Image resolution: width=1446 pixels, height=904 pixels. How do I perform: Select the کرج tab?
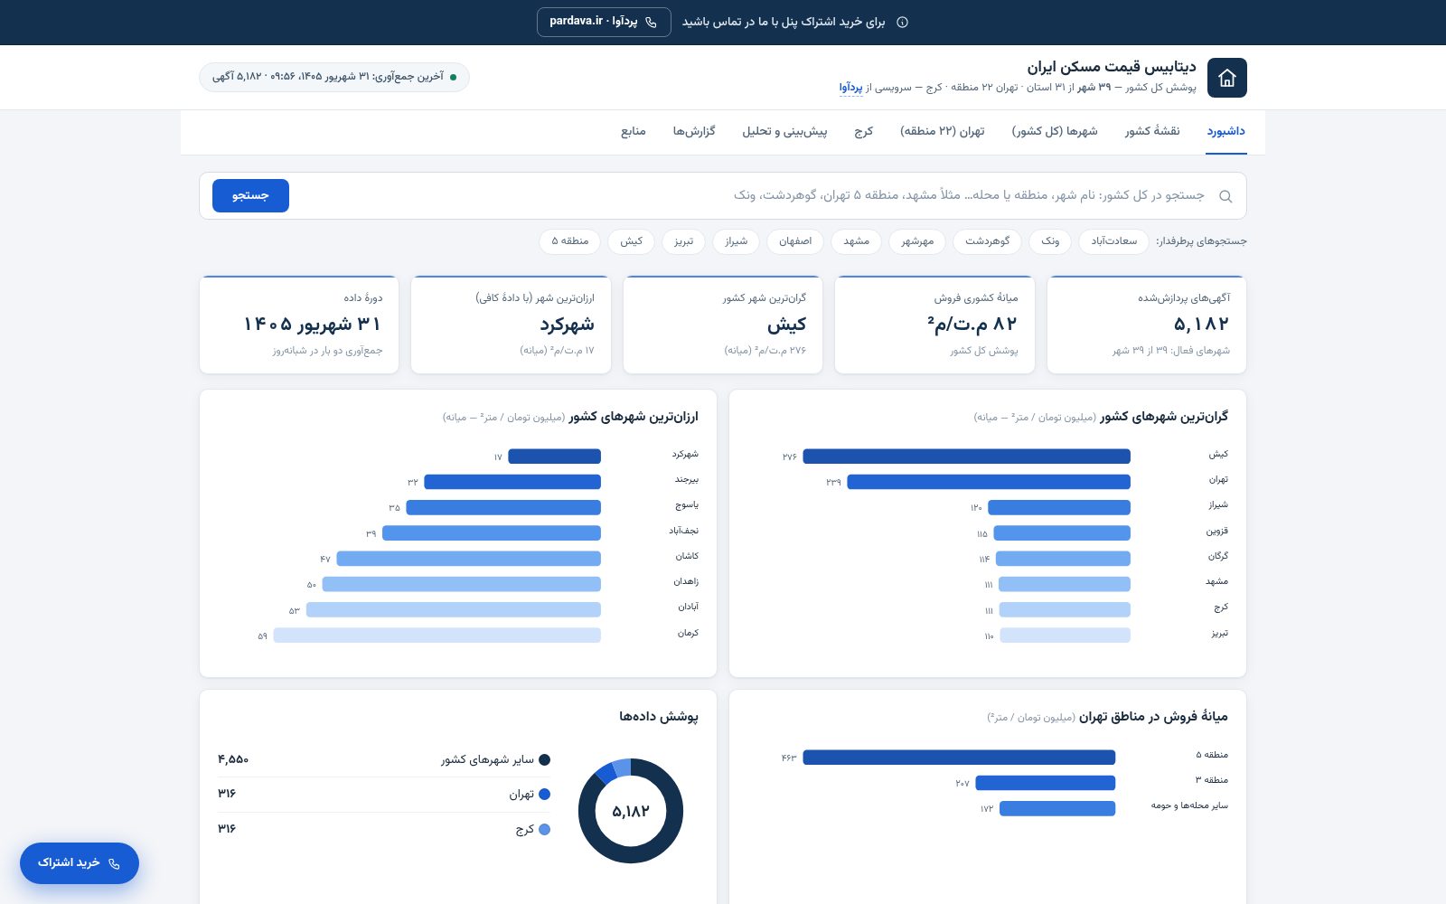coord(864,132)
